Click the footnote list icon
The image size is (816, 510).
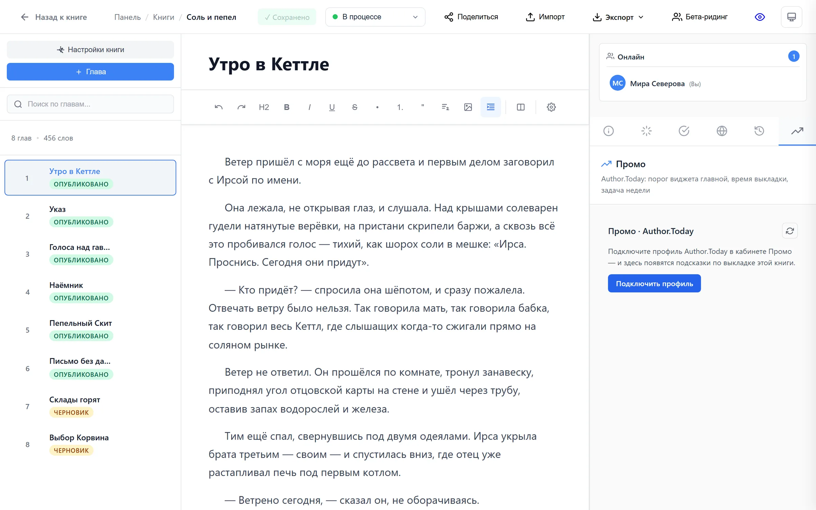[445, 107]
